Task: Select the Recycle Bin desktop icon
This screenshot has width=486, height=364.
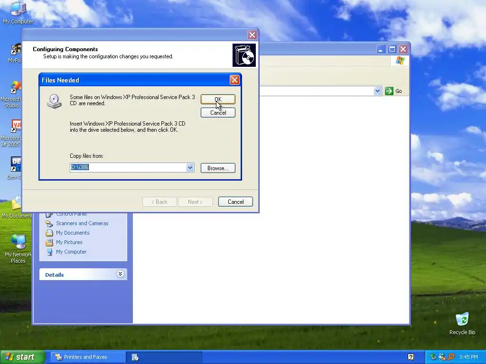Action: point(462,323)
